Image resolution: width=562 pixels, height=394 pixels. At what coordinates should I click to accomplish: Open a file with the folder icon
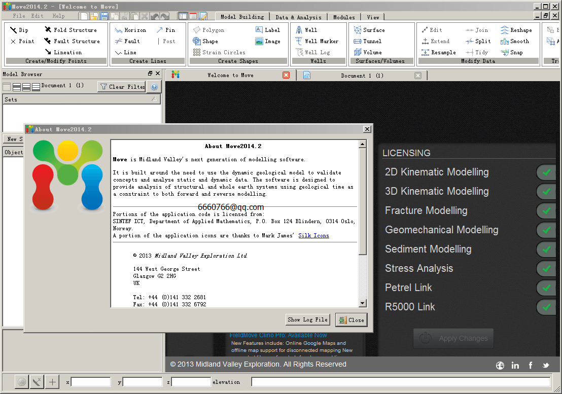(x=94, y=16)
